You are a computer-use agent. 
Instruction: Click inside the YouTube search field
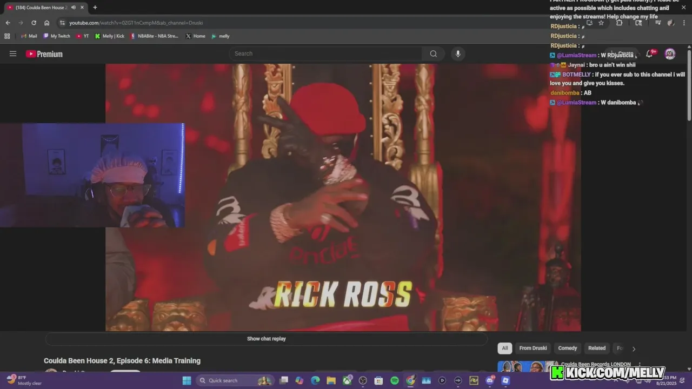point(325,53)
